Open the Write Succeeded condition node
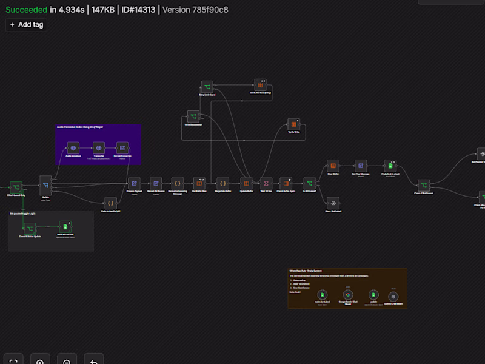 click(x=193, y=116)
